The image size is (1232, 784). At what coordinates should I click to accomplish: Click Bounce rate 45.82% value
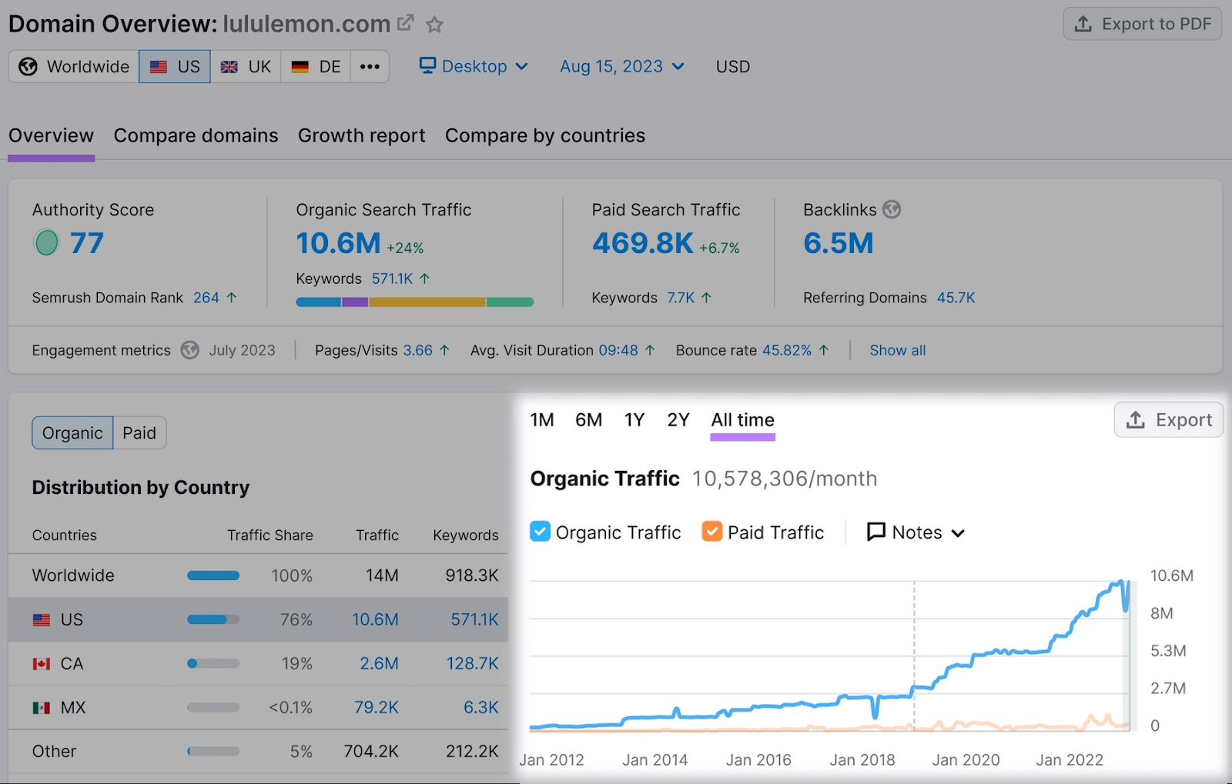pos(787,350)
